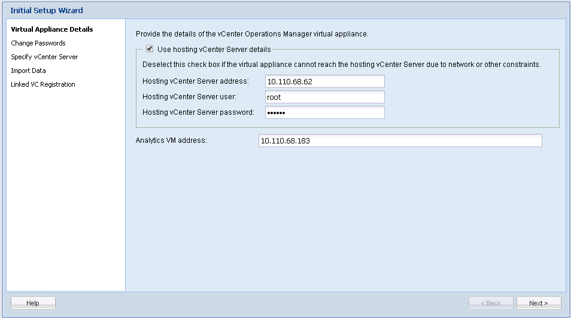Click the Next button
The image size is (571, 318).
click(539, 303)
